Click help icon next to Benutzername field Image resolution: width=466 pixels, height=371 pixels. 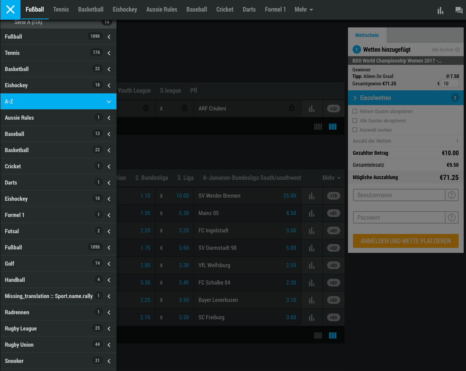(x=452, y=195)
